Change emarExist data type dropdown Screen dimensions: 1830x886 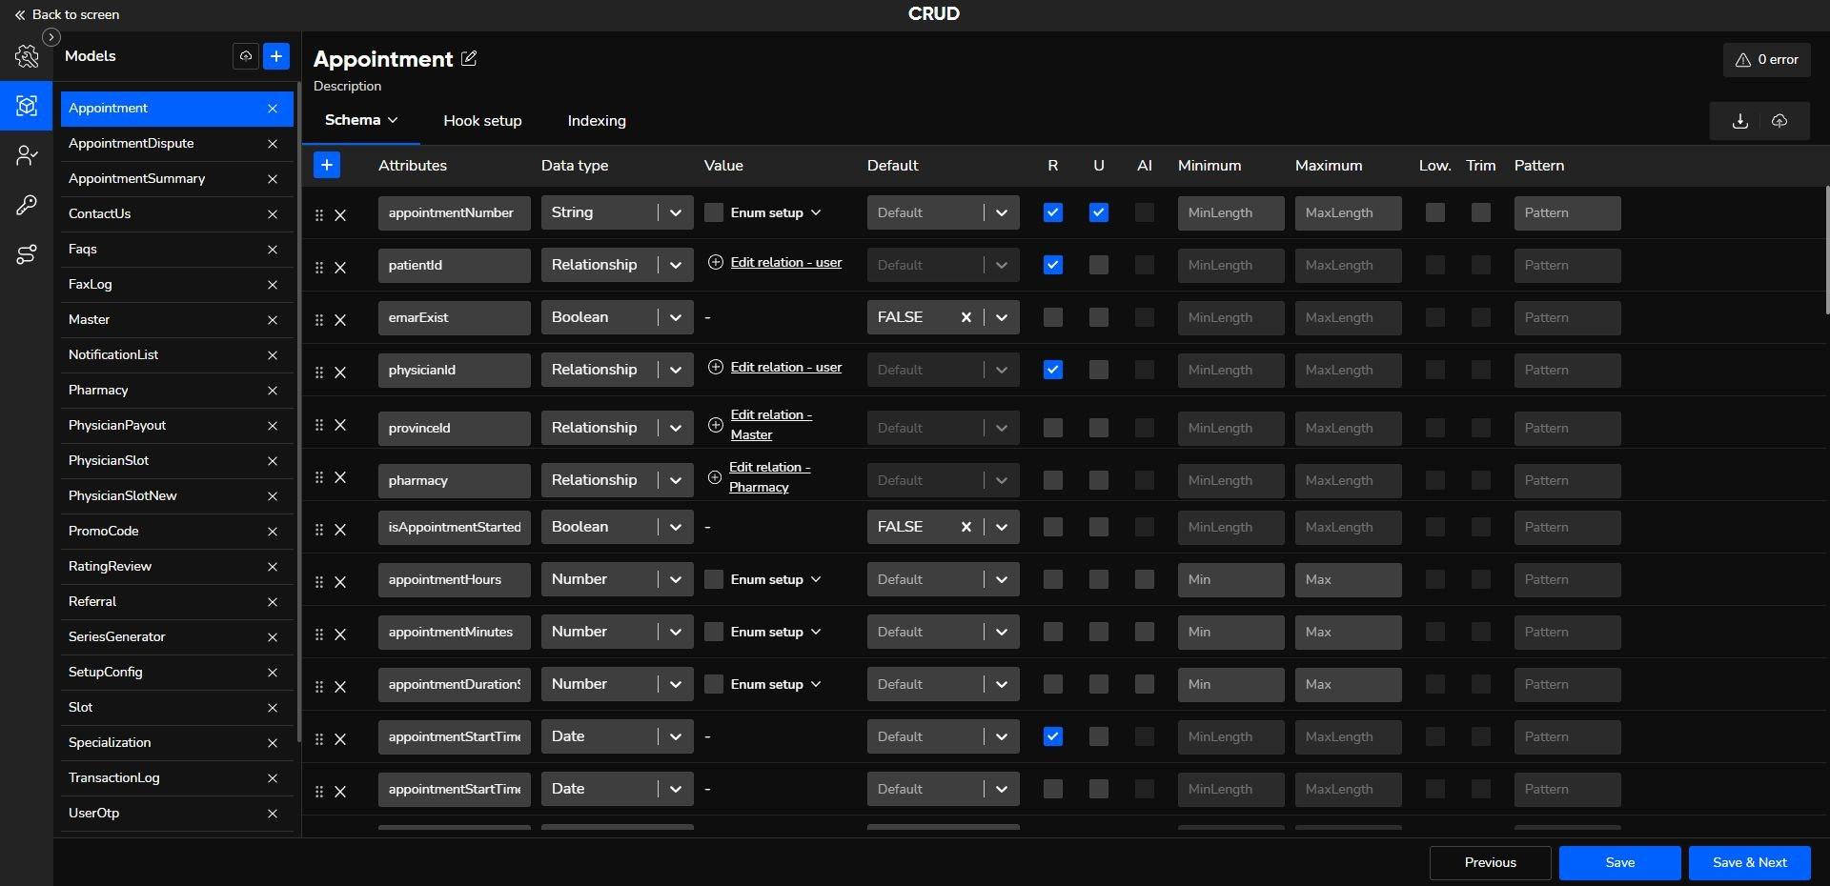[x=618, y=317]
